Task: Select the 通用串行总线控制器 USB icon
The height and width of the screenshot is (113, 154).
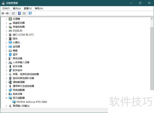Action: click(10, 86)
